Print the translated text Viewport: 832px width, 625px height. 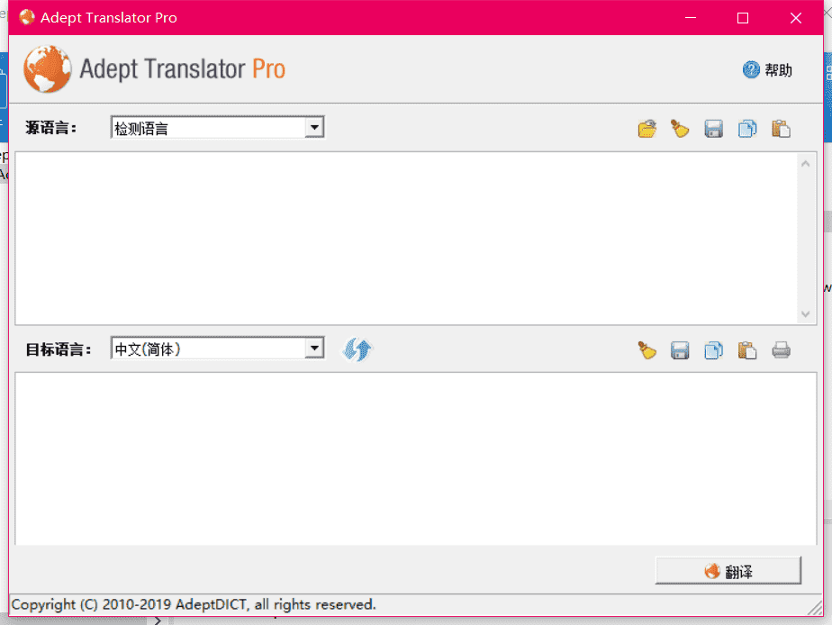[781, 350]
